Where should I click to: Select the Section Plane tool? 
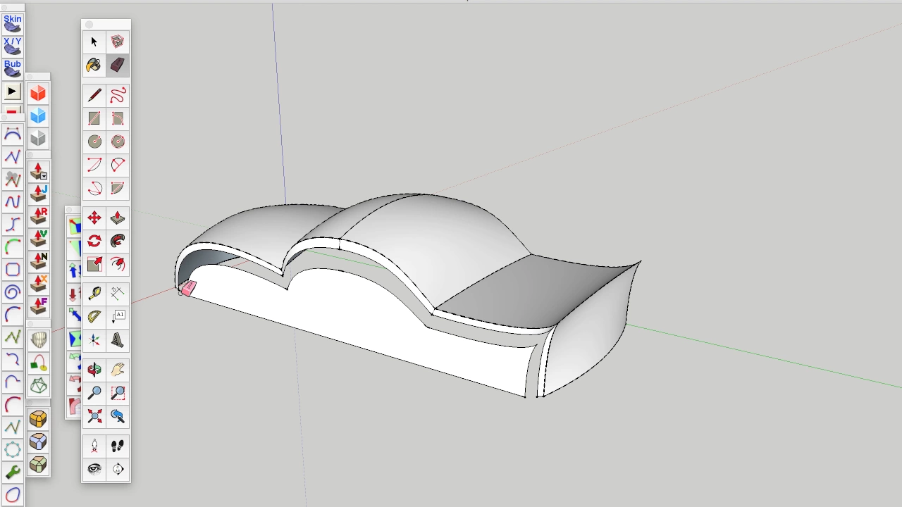click(118, 470)
